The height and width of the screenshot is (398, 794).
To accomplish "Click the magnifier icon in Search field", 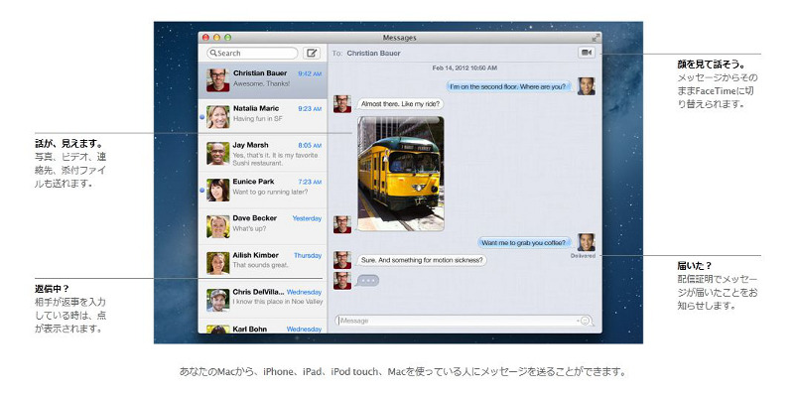I will point(213,53).
